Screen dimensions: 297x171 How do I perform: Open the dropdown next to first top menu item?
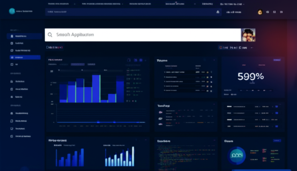pyautogui.click(x=75, y=4)
